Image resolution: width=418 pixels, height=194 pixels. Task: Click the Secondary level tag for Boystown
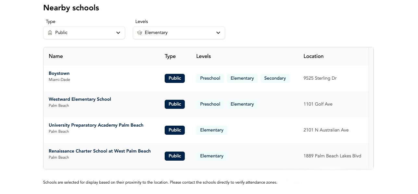[x=275, y=78]
